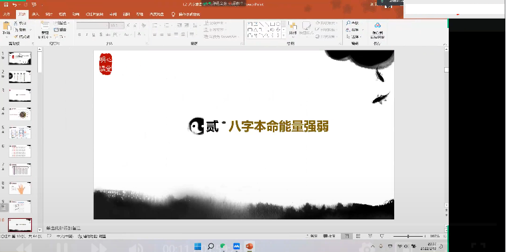
Task: Toggle Align Left paragraph button
Action: coord(154,35)
